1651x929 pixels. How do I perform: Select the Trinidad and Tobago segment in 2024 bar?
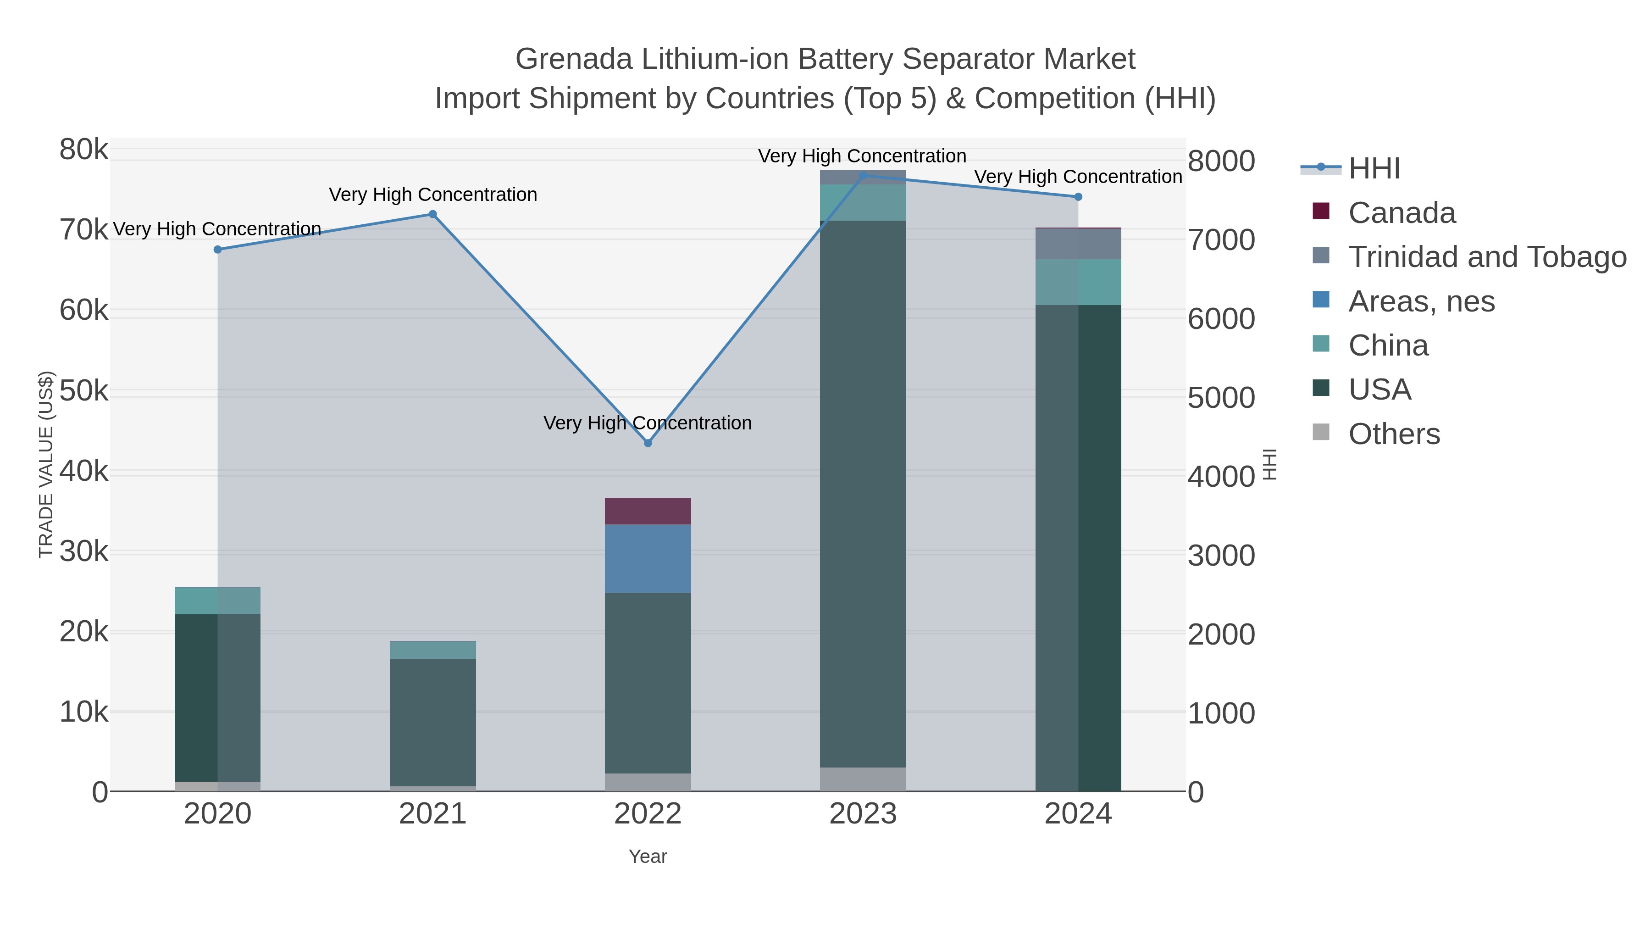coord(1078,244)
